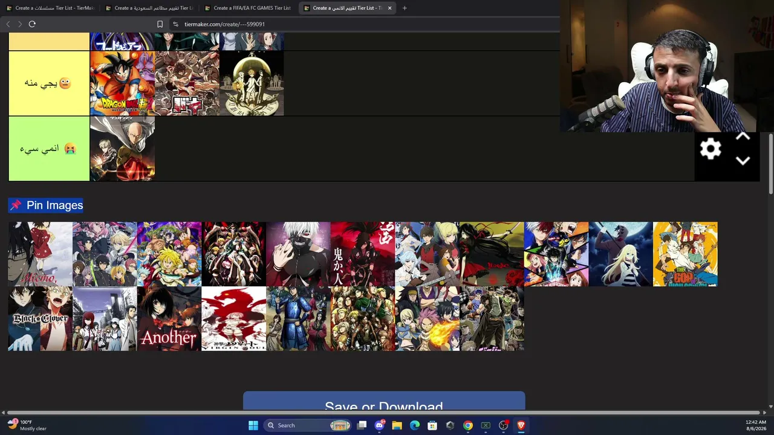Screen dimensions: 774x435
Task: Pick the Angels of Death moon image
Action: pyautogui.click(x=620, y=254)
